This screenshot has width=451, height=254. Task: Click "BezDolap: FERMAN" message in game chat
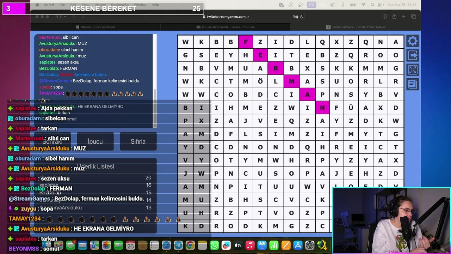click(x=58, y=68)
